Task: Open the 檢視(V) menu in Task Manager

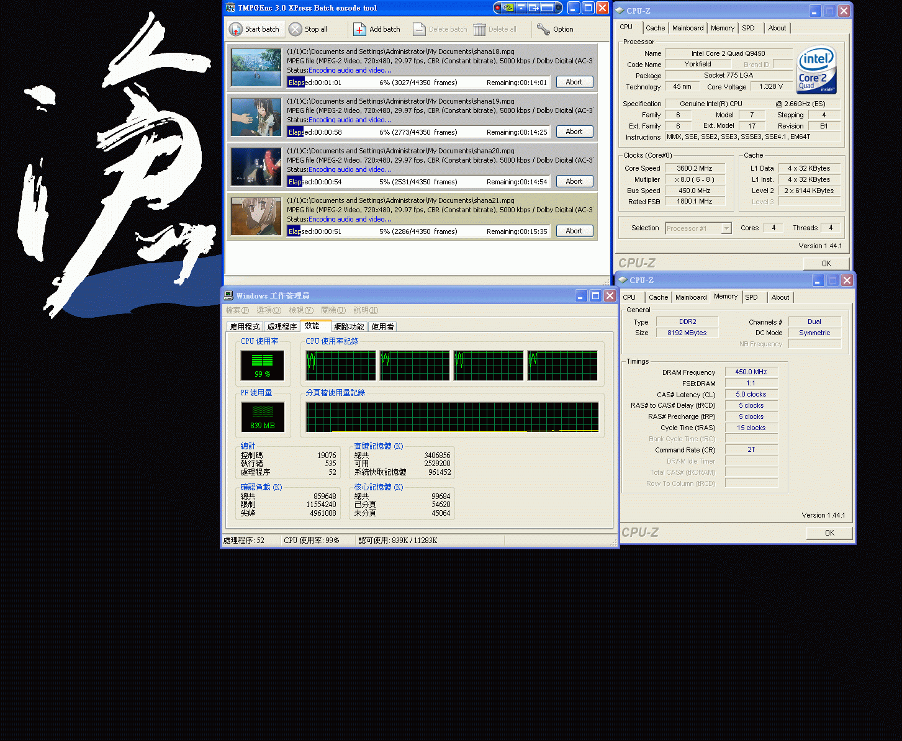Action: [x=301, y=310]
